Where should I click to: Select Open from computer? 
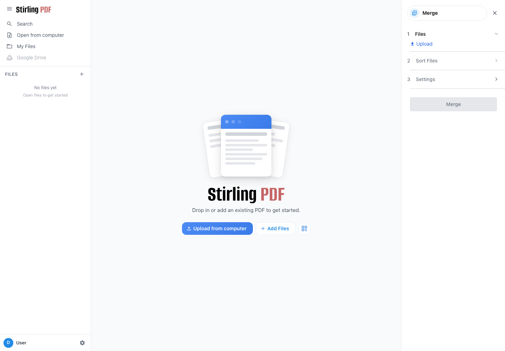tap(45, 35)
